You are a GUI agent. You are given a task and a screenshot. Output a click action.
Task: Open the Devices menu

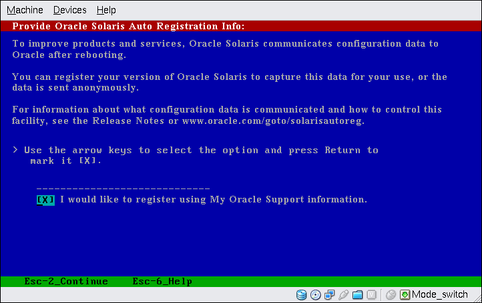click(x=70, y=10)
